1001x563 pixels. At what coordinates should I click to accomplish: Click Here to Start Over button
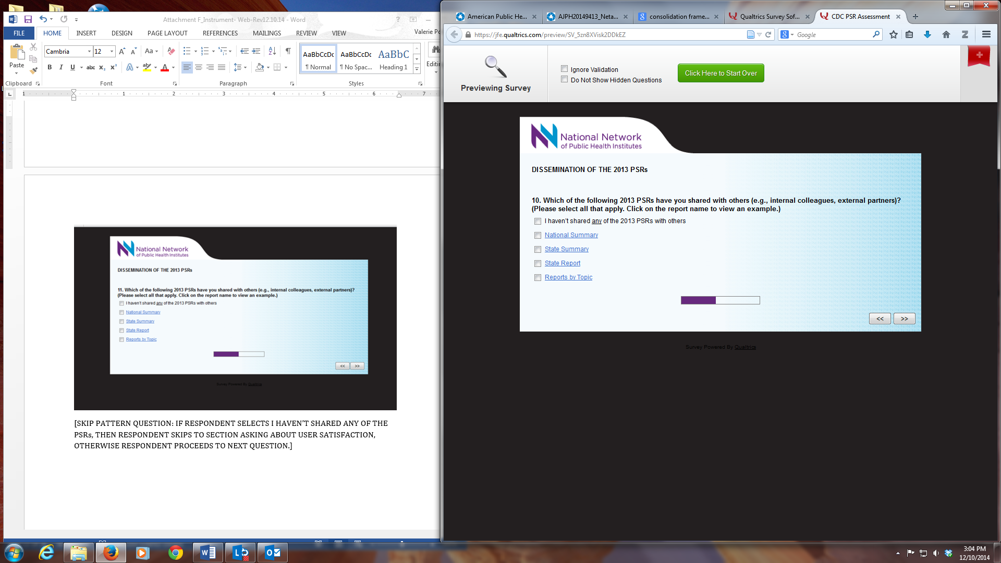[x=721, y=73]
